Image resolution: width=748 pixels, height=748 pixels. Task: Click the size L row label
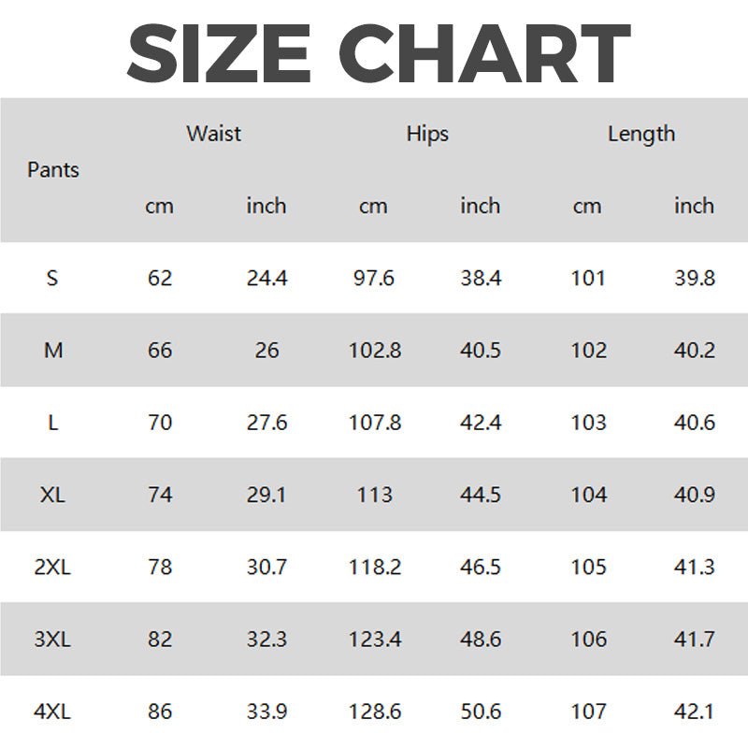pos(53,423)
